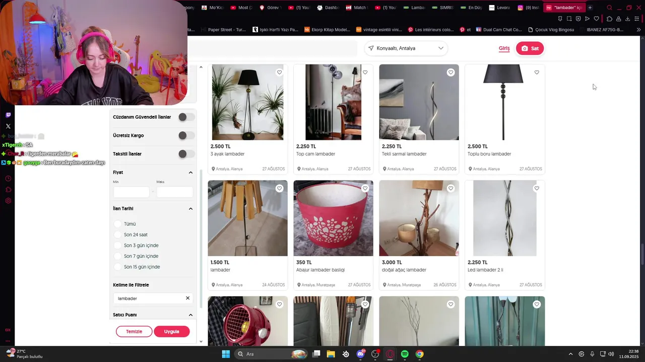Screen dimensions: 645x362
Task: Show more bookmarks via double chevron
Action: click(638, 30)
